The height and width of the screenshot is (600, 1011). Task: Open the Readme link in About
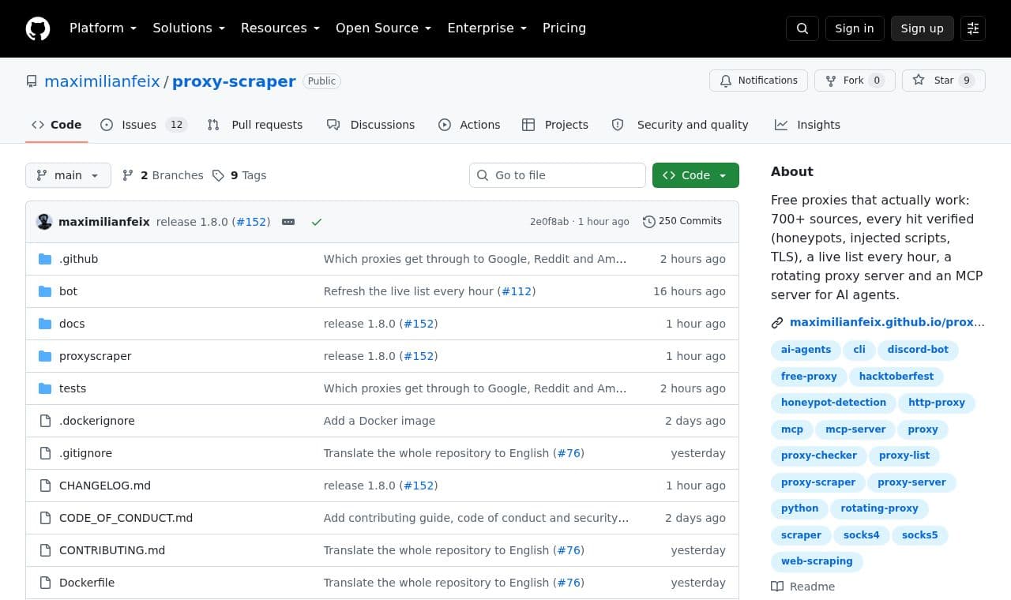802,587
